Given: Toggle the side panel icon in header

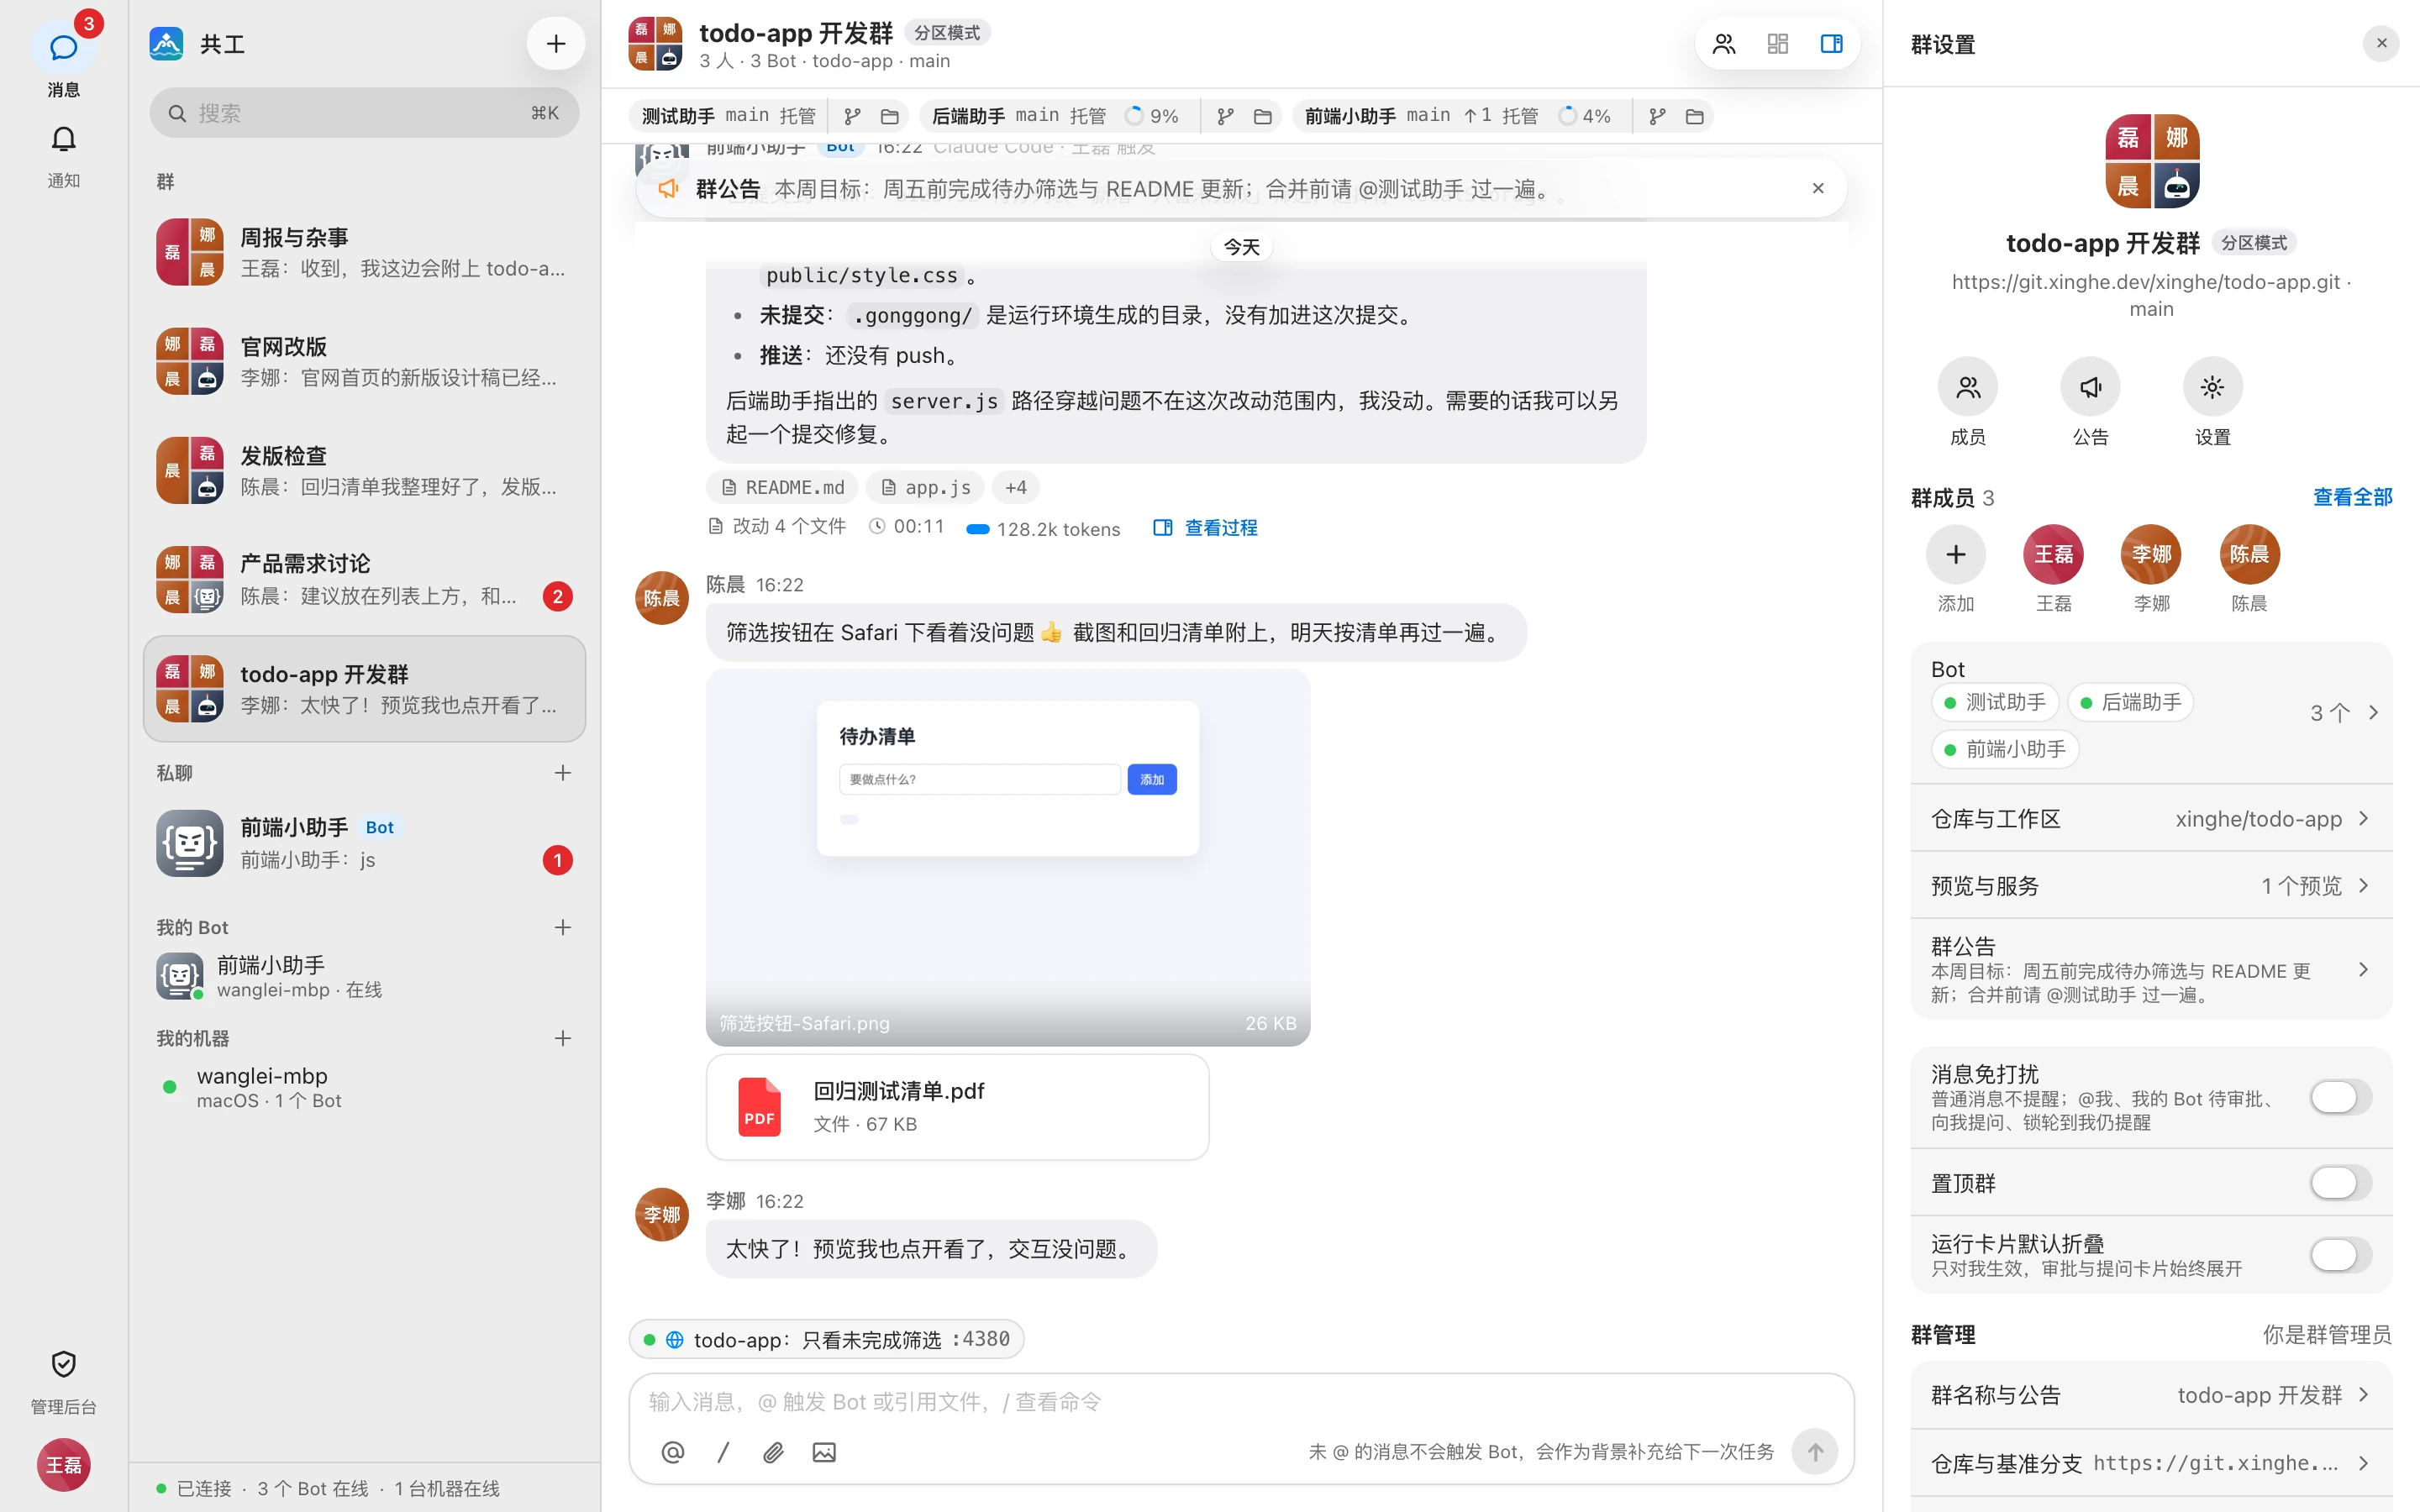Looking at the screenshot, I should 1832,44.
